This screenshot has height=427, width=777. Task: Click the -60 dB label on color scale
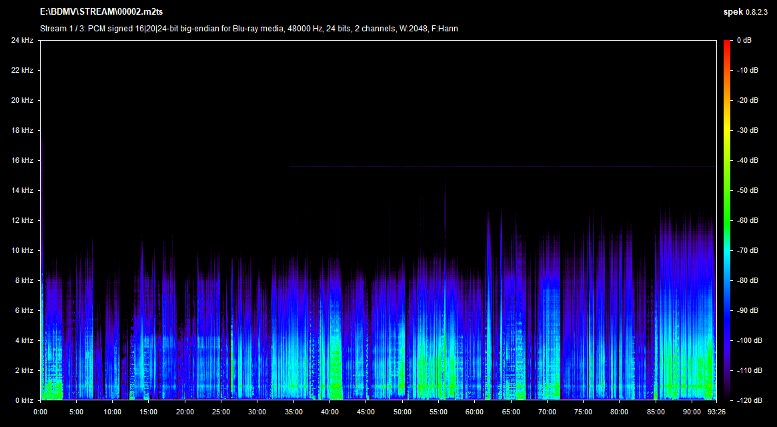(x=747, y=221)
